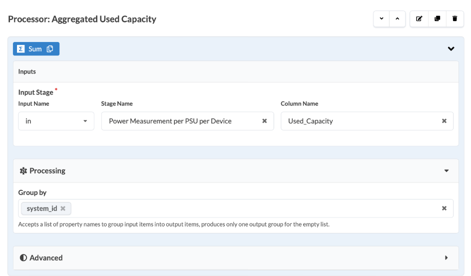Clear all Group by values
Viewport: 471px width, 276px height.
point(444,208)
